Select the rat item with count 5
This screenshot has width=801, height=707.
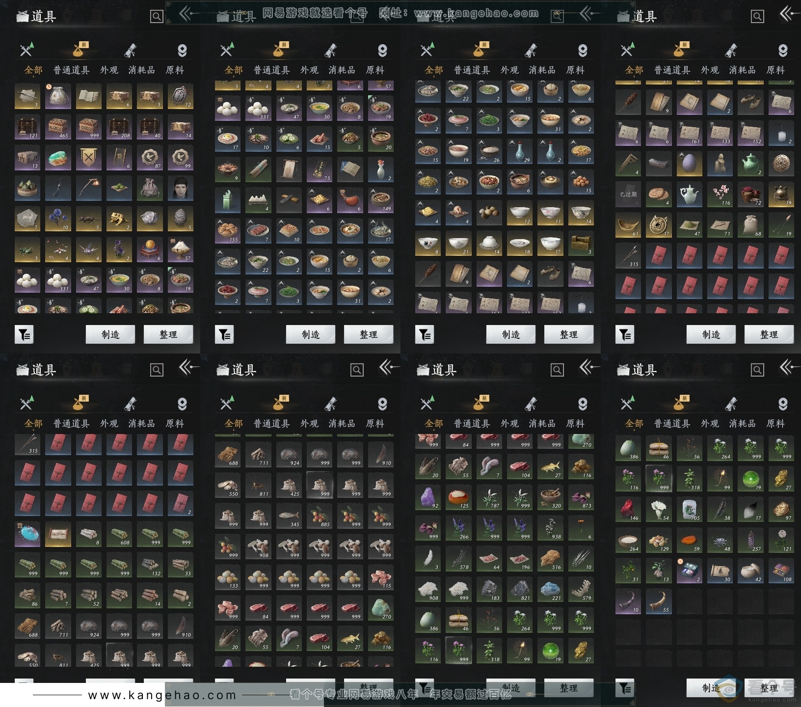click(x=89, y=219)
